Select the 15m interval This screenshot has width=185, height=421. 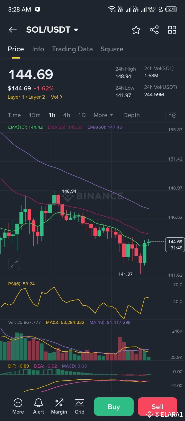coord(35,115)
